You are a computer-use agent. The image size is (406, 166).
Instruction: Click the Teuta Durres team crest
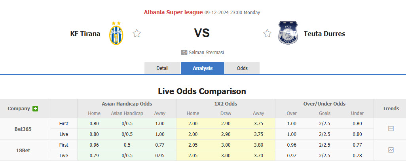[x=288, y=33]
